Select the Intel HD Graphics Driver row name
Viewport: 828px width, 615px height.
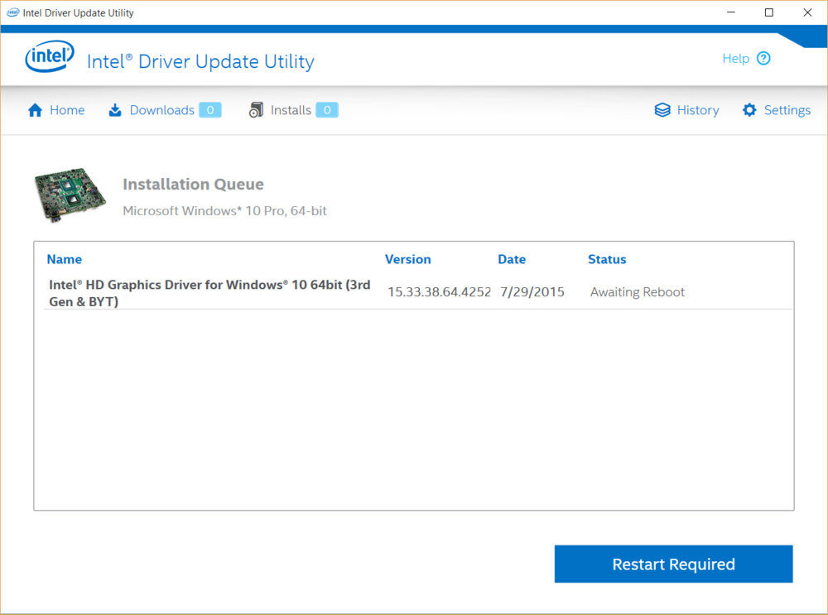(209, 293)
